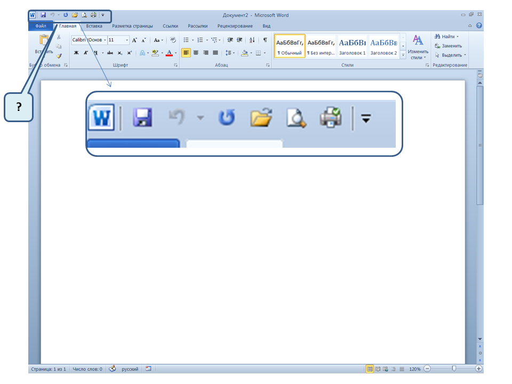
Task: Open the Change Styles (Изменить стили) icon
Action: click(x=418, y=45)
